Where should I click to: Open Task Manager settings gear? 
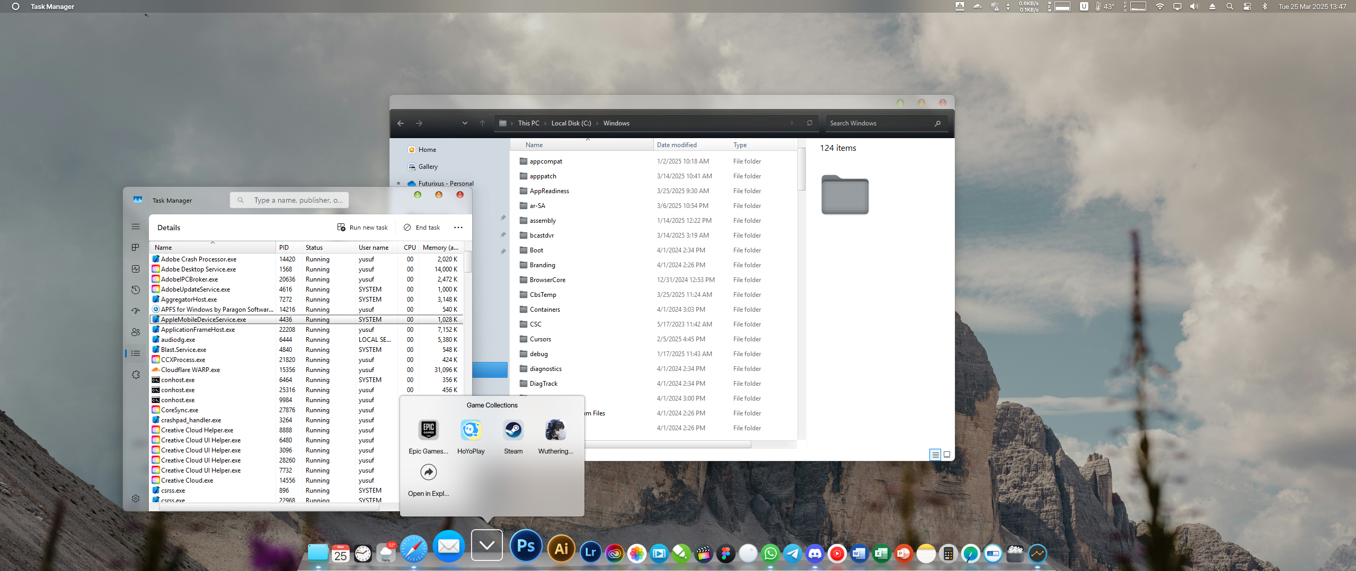point(136,499)
